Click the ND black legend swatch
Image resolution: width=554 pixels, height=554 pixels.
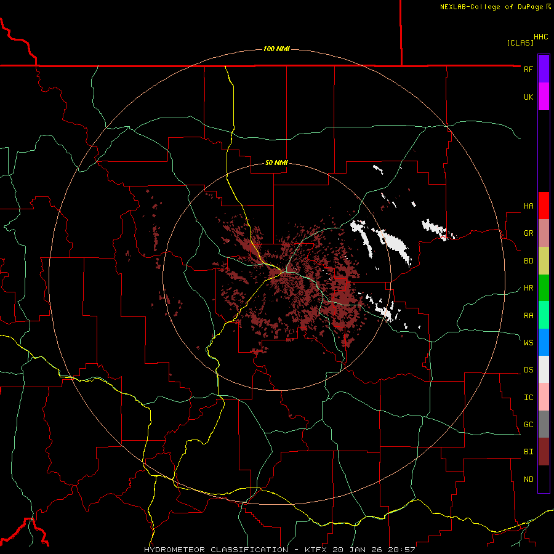tap(544, 479)
